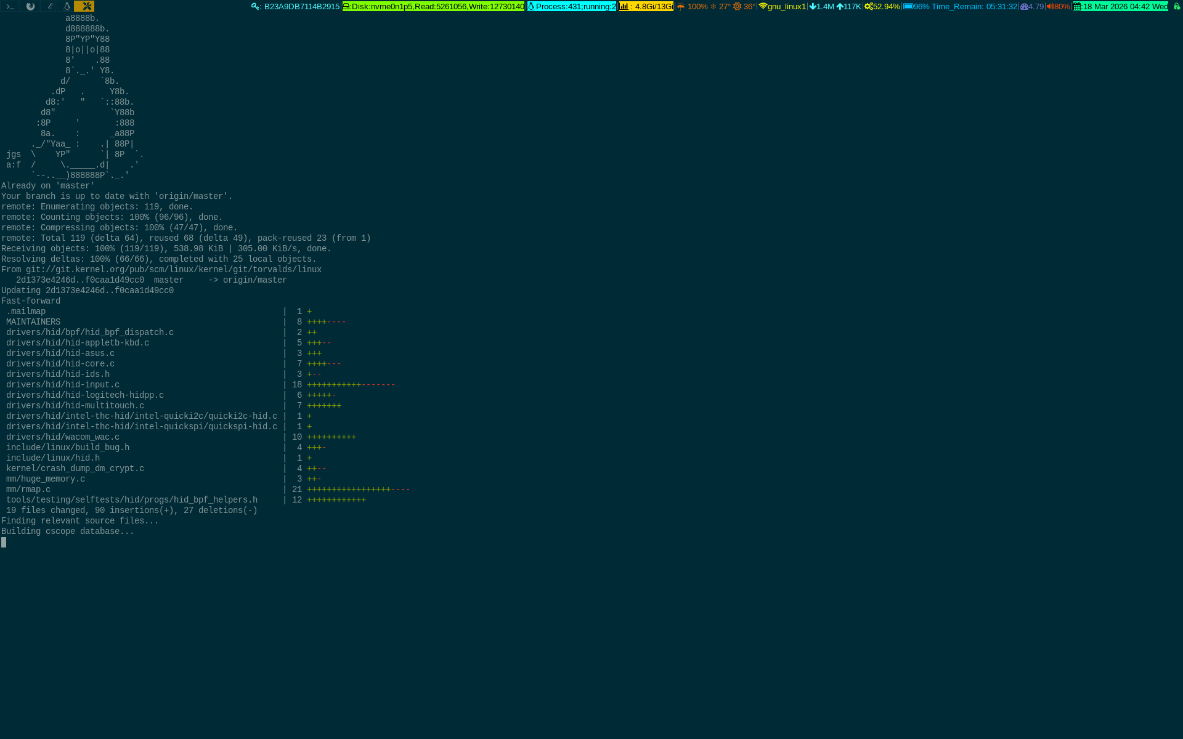Viewport: 1183px width, 739px height.
Task: Mute the 80% volume indicator
Action: click(1057, 7)
